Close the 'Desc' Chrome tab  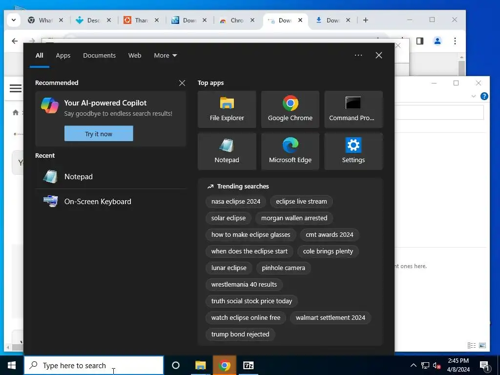click(109, 20)
